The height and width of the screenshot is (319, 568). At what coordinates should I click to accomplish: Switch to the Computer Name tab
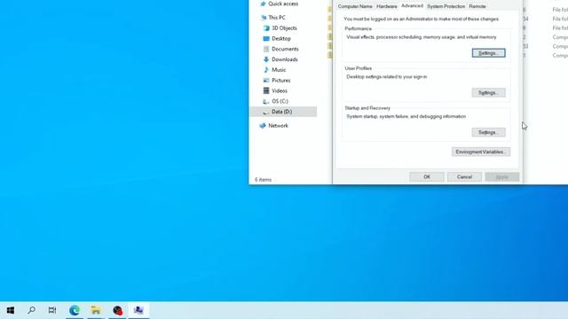pos(355,6)
